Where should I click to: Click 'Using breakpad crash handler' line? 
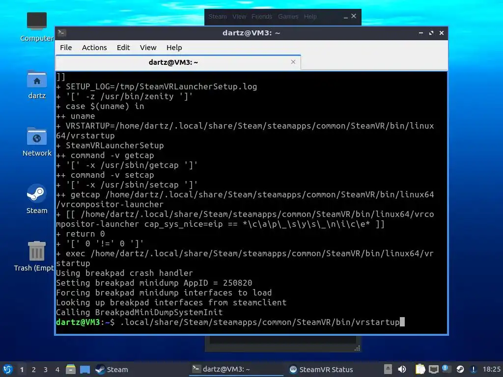pos(124,273)
